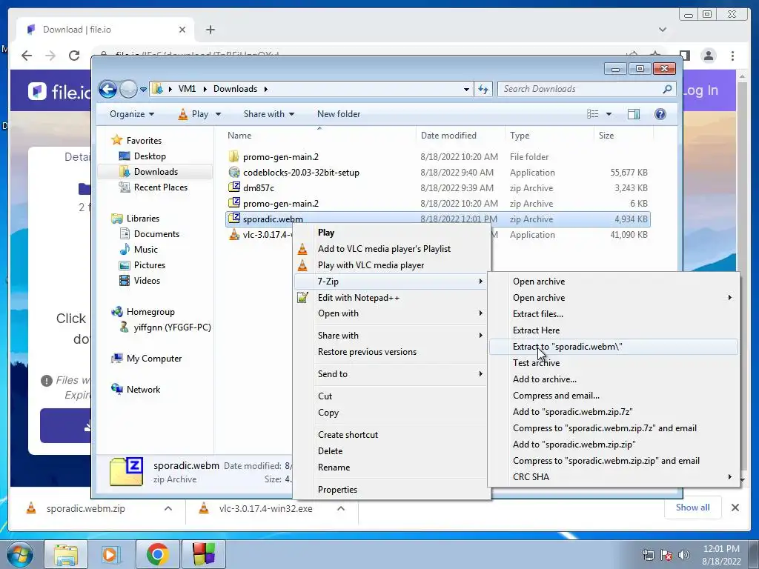Viewport: 759px width, 569px height.
Task: Click Favorites star icon in navigation pane
Action: click(x=116, y=140)
